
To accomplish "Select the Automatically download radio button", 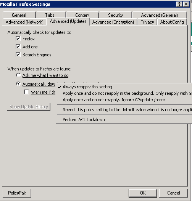I will (x=18, y=84).
